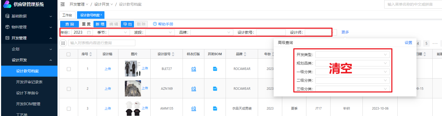Image resolution: width=442 pixels, height=116 pixels.
Task: Click the sidebar collapse hamburger icon
Action: click(63, 4)
